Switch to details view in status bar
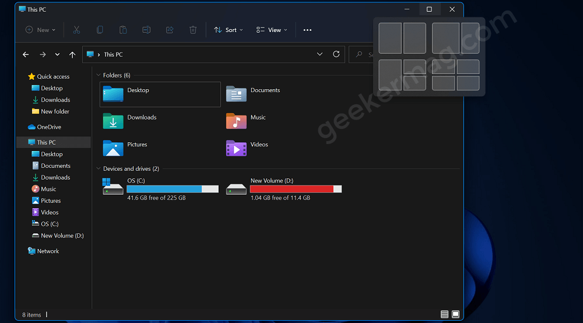This screenshot has height=323, width=583. point(444,314)
